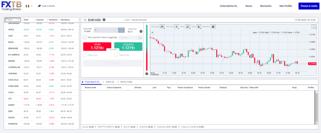Open Calendario Ec. menu item
The width and height of the screenshot is (321, 133).
tap(229, 6)
